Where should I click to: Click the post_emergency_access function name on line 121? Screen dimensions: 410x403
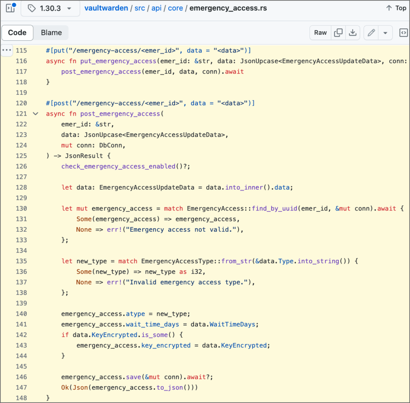pos(120,114)
